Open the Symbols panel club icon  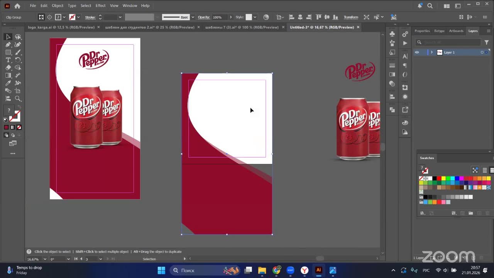(x=392, y=34)
